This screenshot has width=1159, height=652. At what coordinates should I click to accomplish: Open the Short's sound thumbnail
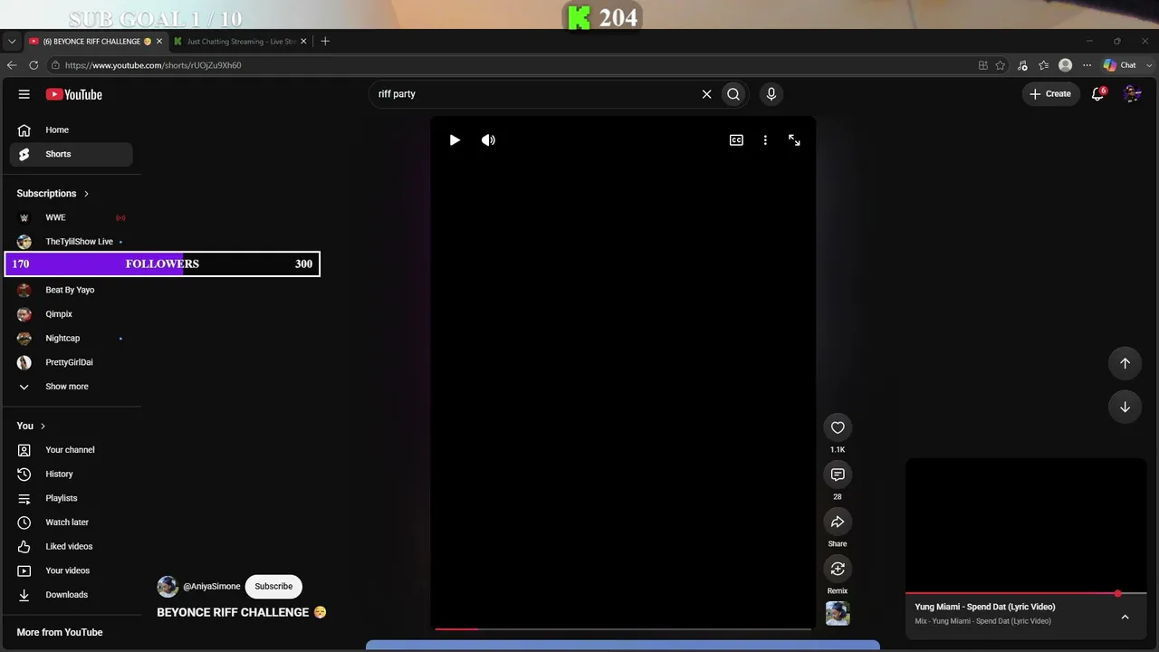point(838,613)
